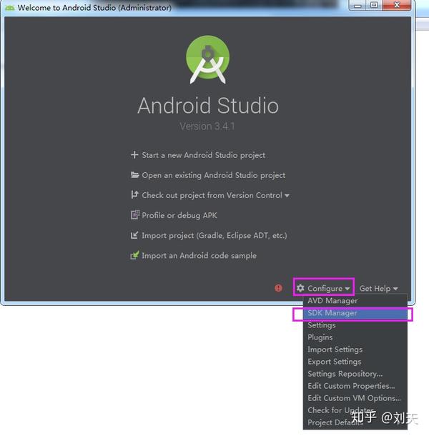This screenshot has height=436, width=429.
Task: Open Project Defaults submenu
Action: 355,422
